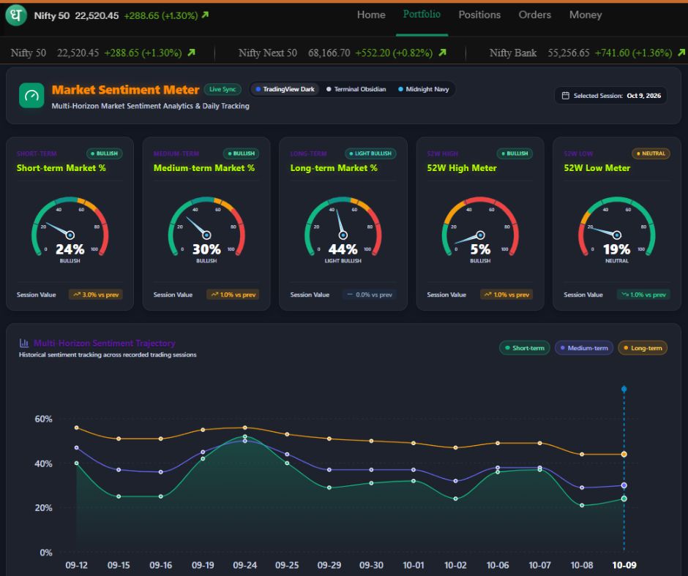Image resolution: width=688 pixels, height=576 pixels.
Task: Toggle the Medium-term series in the chart legend
Action: (x=584, y=348)
